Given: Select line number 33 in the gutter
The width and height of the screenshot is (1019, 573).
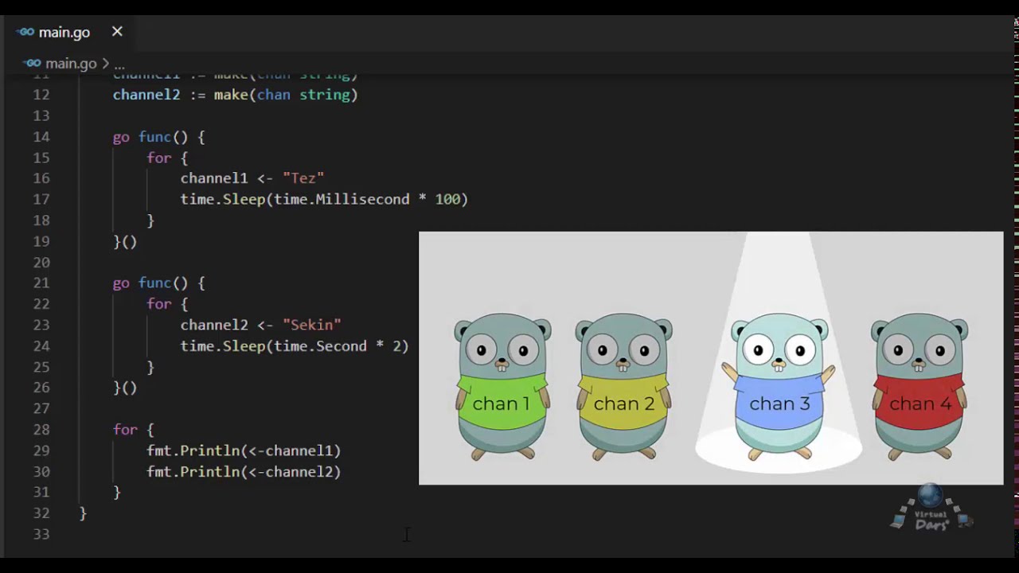Looking at the screenshot, I should (41, 533).
